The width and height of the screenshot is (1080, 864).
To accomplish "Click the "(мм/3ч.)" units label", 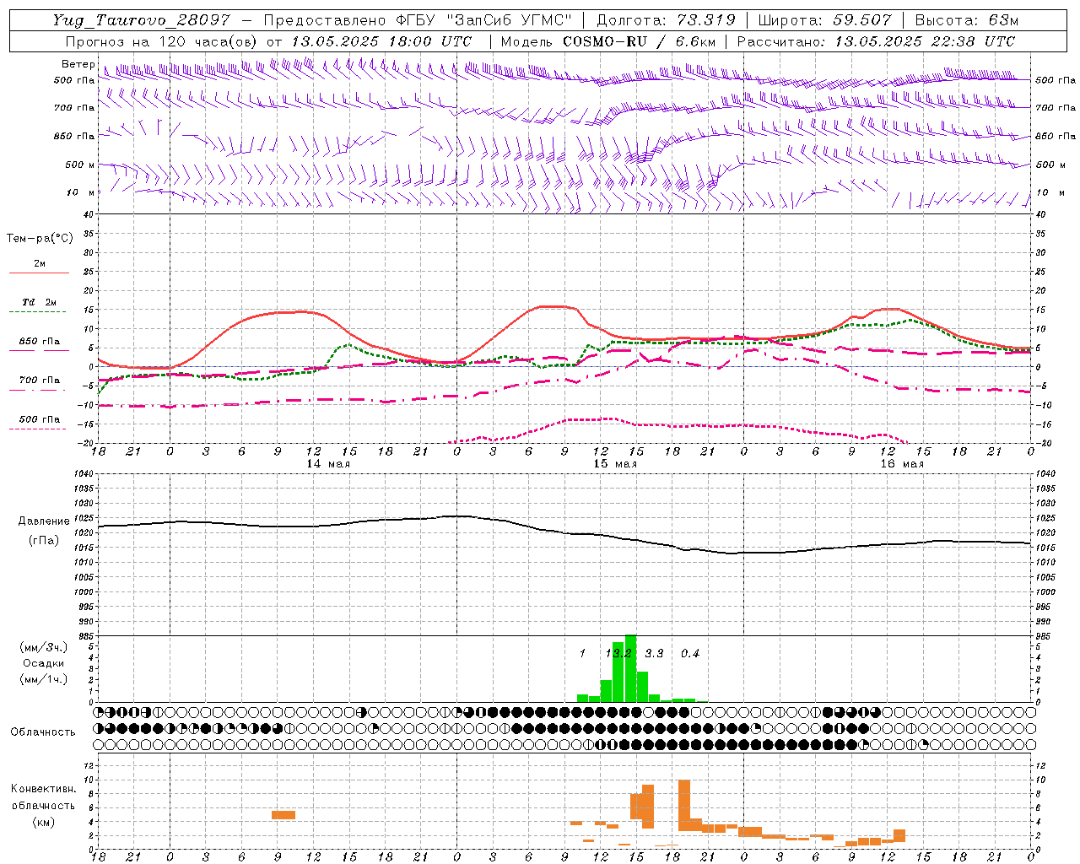I will [44, 647].
